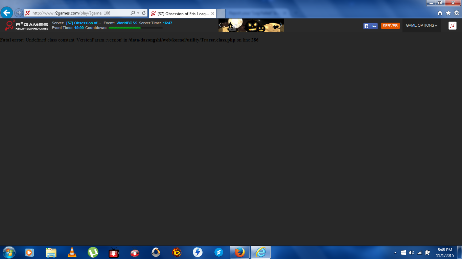Switch to Firefox in the taskbar
Viewport: 462px width, 259px height.
point(239,252)
